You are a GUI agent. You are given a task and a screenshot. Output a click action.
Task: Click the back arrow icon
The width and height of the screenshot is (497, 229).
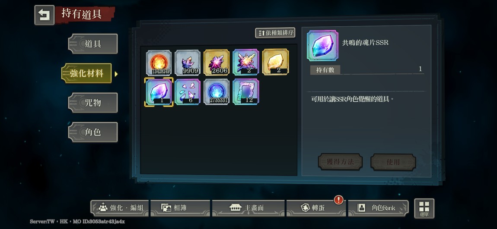[45, 15]
